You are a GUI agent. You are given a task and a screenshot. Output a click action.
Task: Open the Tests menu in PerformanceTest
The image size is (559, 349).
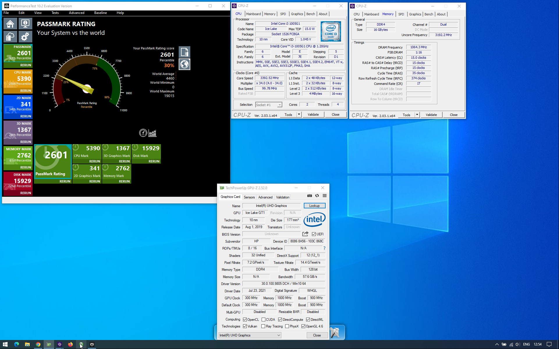point(55,13)
